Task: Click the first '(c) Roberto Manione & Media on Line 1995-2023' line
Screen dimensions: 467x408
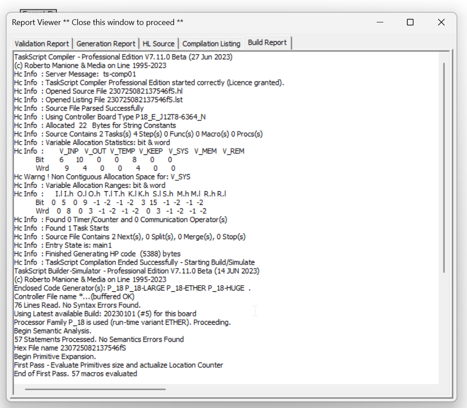Action: pyautogui.click(x=90, y=65)
